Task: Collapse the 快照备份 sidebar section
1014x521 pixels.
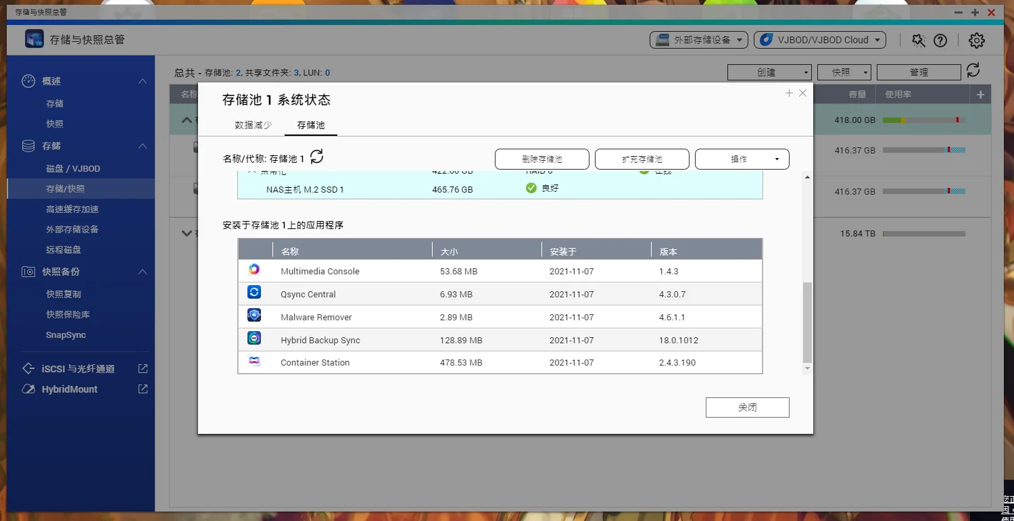Action: [143, 272]
